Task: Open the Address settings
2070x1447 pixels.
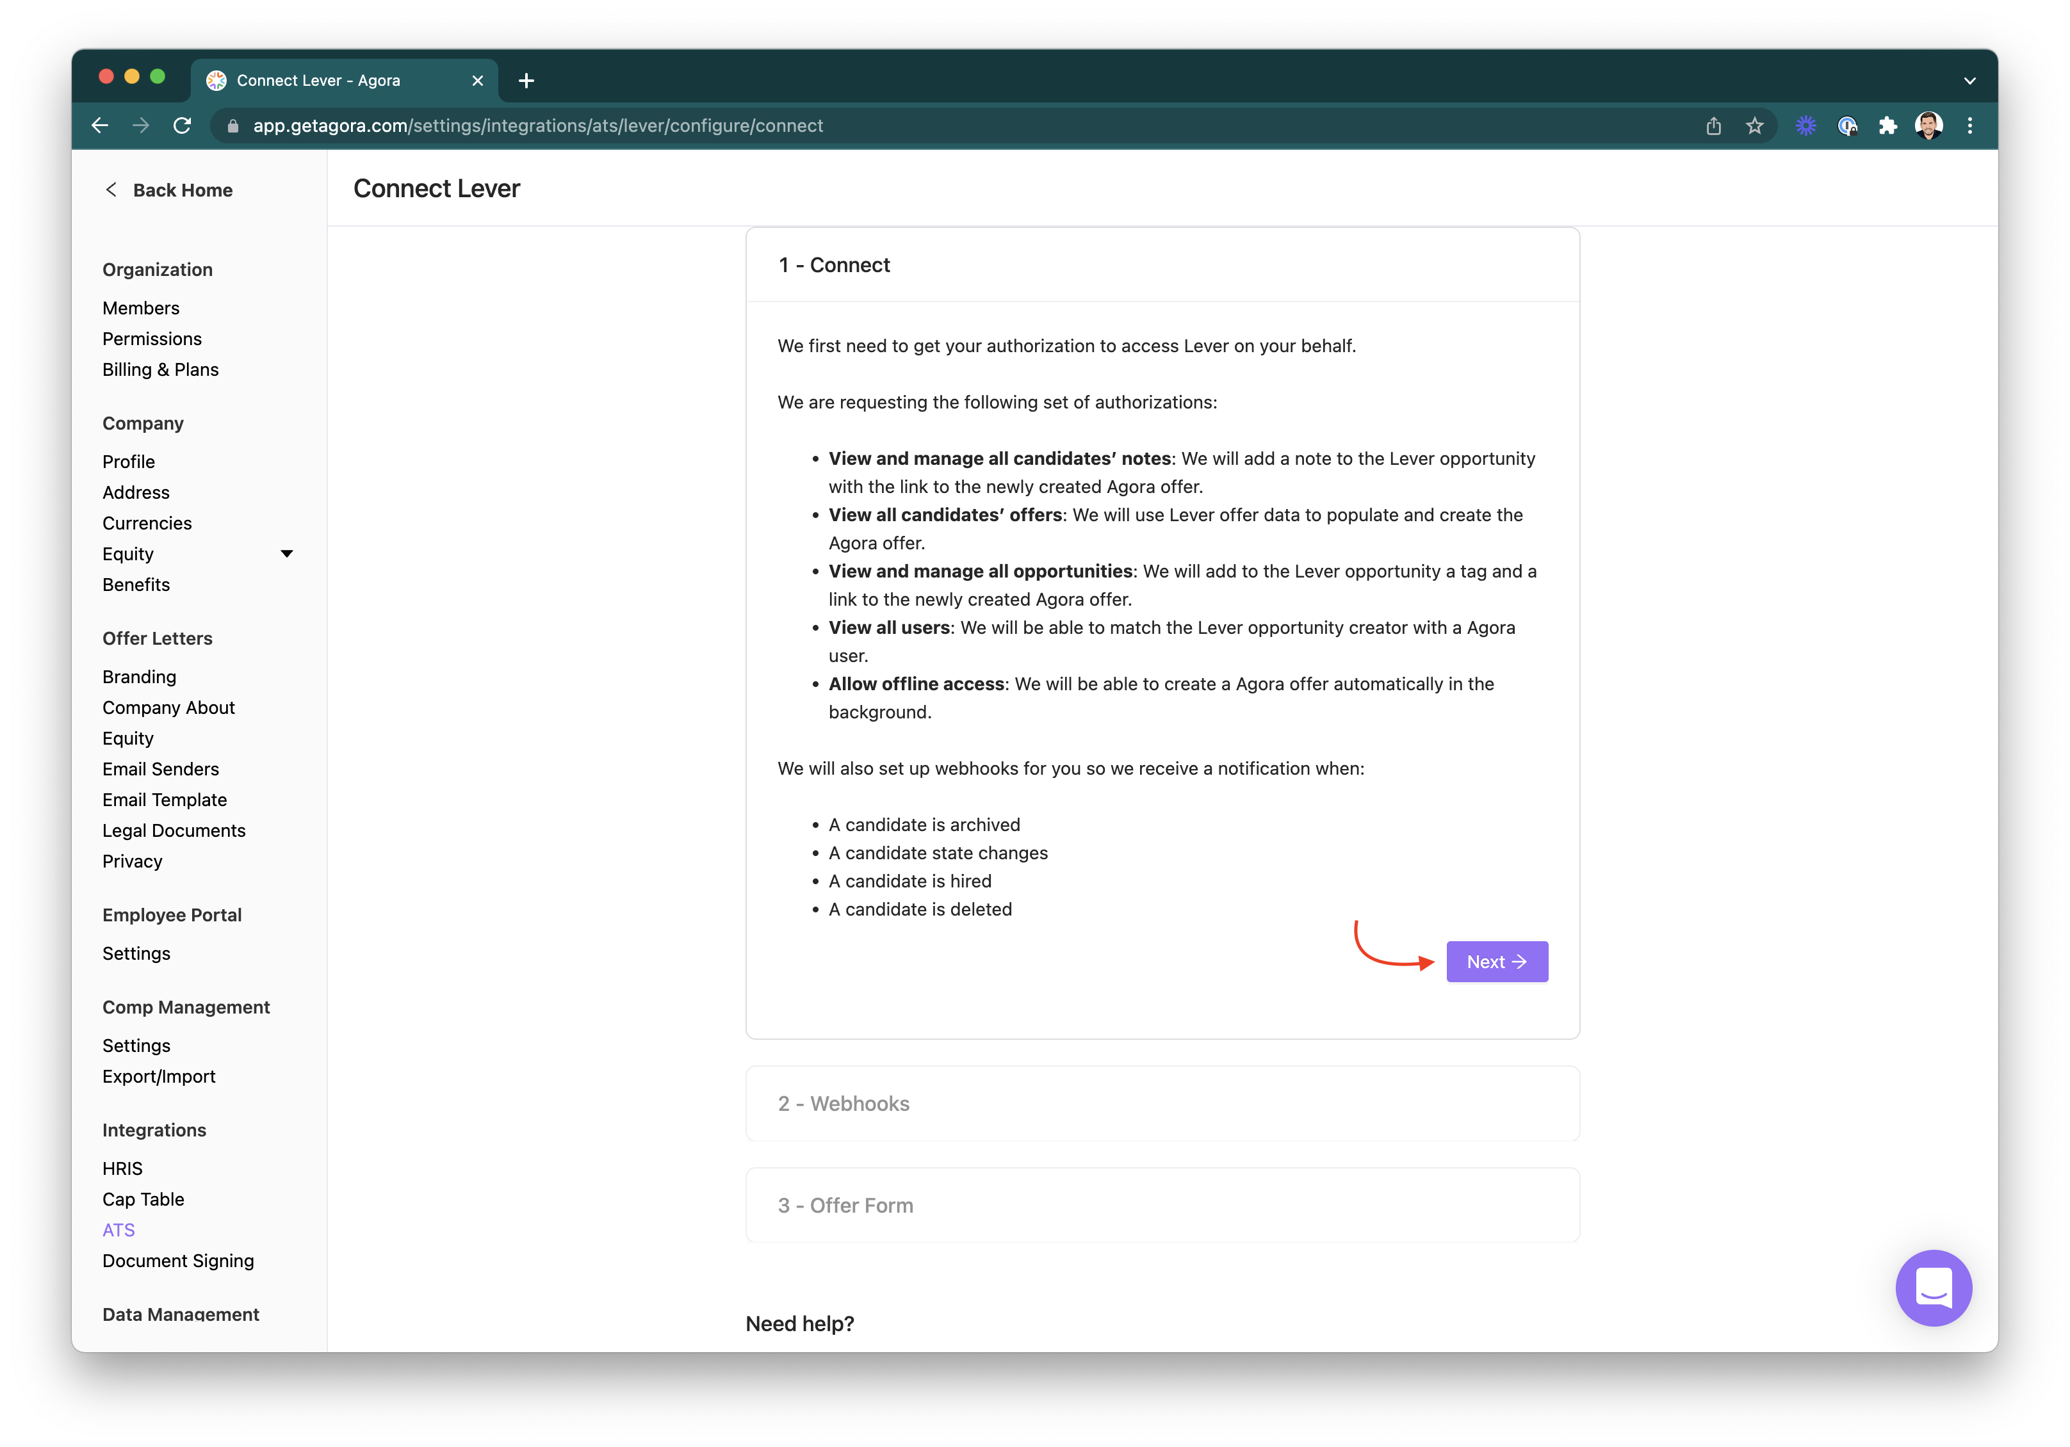Action: click(x=136, y=492)
